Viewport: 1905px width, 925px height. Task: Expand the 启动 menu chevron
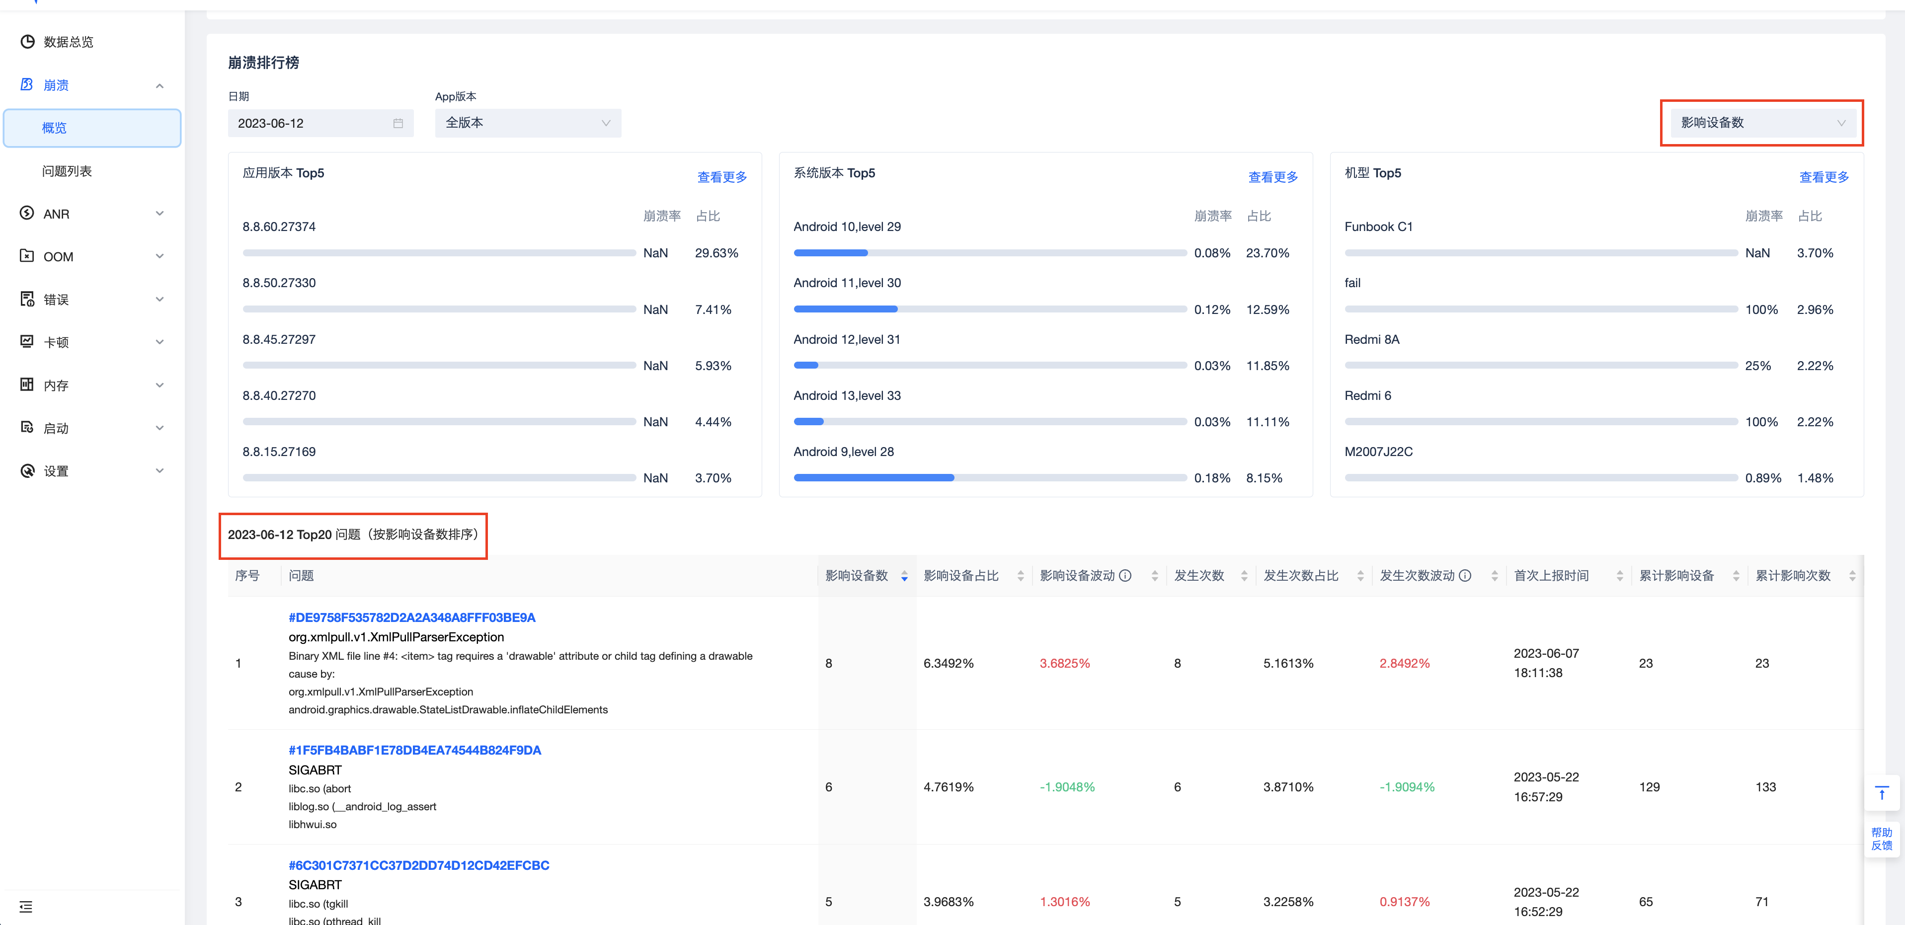pos(159,427)
